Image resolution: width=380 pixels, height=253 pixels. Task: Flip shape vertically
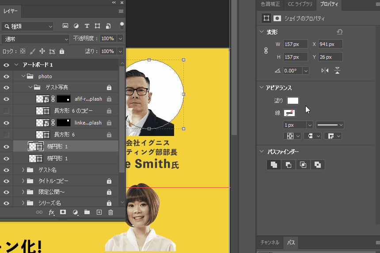[x=337, y=71]
